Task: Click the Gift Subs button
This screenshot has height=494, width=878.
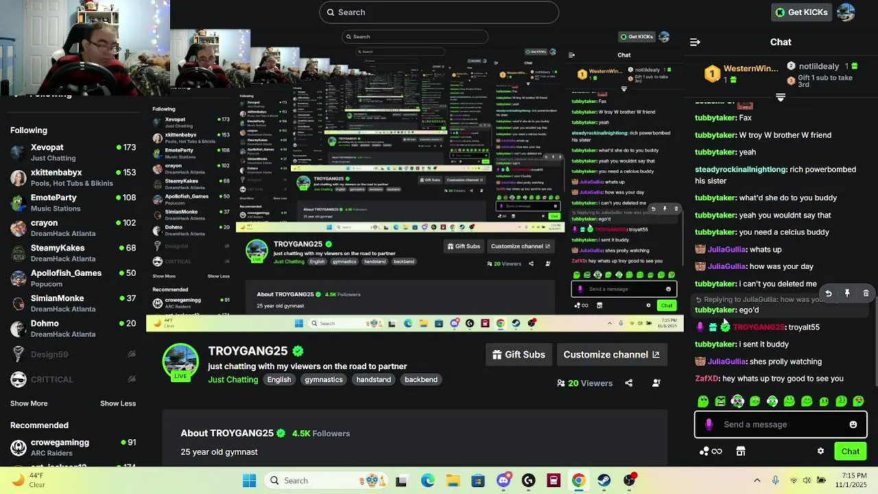Action: (x=519, y=355)
